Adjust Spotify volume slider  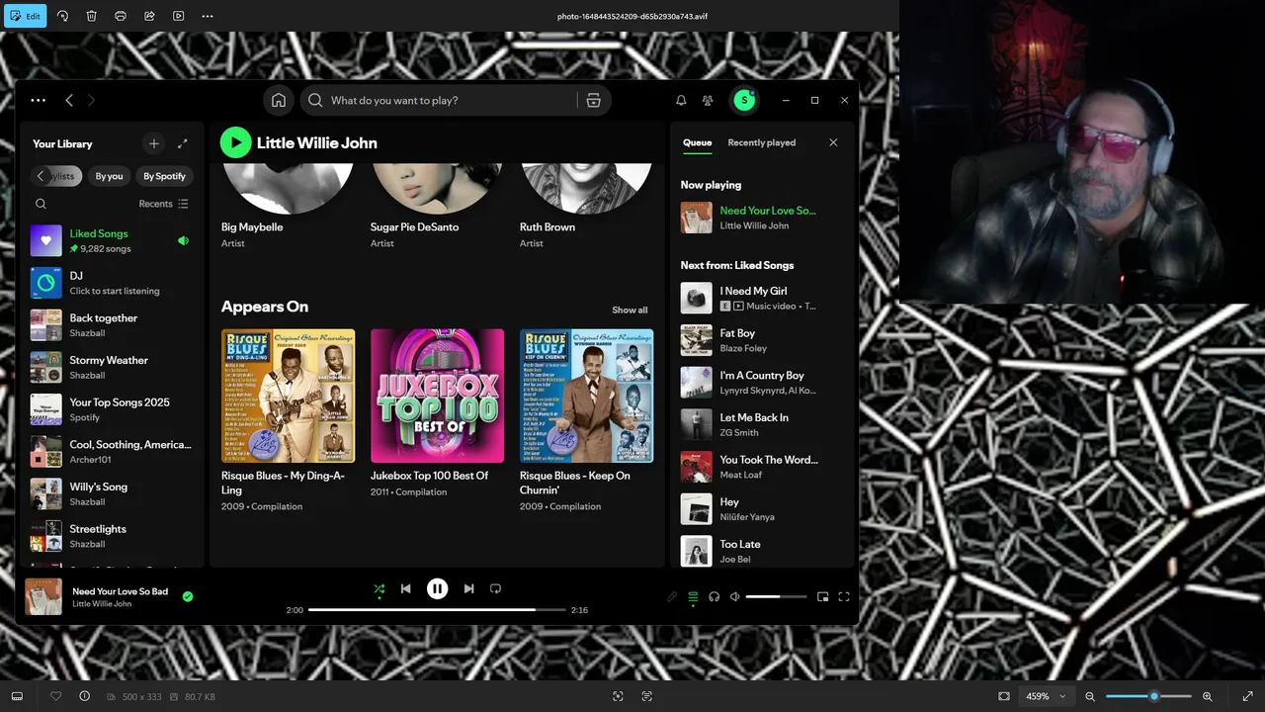(776, 596)
